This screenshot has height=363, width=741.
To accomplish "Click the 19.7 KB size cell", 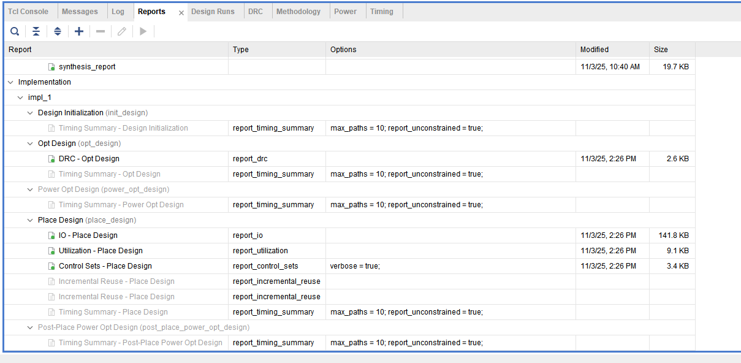I will (x=672, y=67).
